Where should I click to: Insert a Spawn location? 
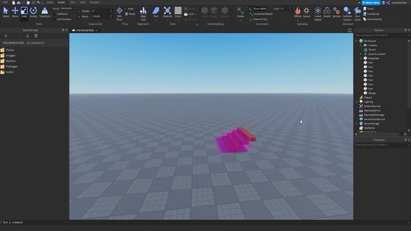click(x=306, y=12)
